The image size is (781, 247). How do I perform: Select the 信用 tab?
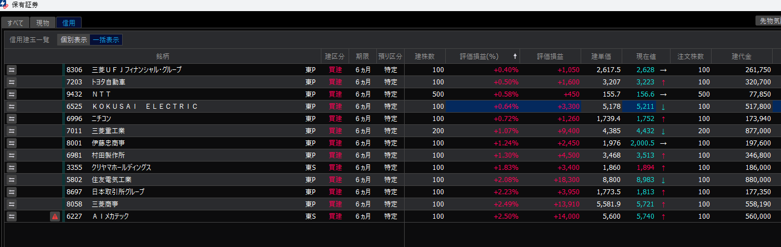pyautogui.click(x=69, y=23)
